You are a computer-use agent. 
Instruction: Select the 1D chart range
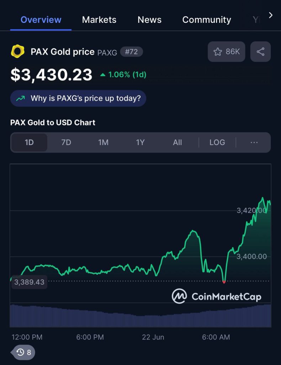tap(29, 142)
